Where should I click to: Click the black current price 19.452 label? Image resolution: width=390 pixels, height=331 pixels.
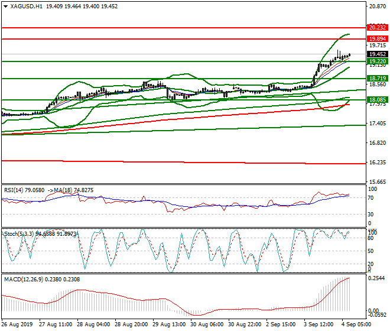(378, 54)
